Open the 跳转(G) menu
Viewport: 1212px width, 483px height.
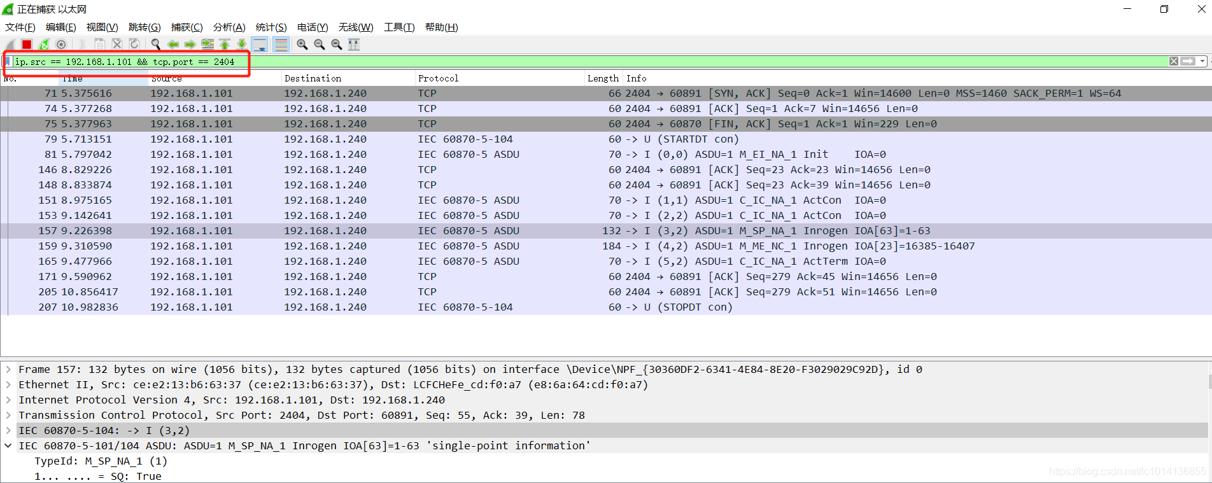144,27
